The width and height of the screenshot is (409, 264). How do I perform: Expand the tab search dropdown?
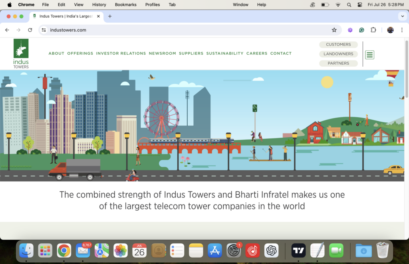coord(402,16)
